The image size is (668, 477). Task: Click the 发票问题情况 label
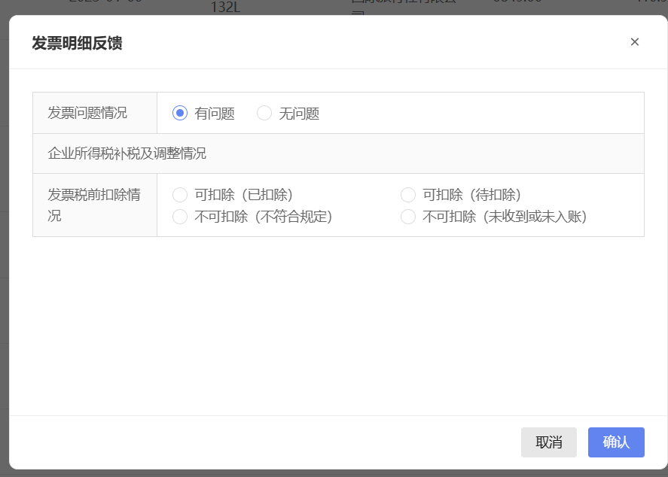point(87,113)
